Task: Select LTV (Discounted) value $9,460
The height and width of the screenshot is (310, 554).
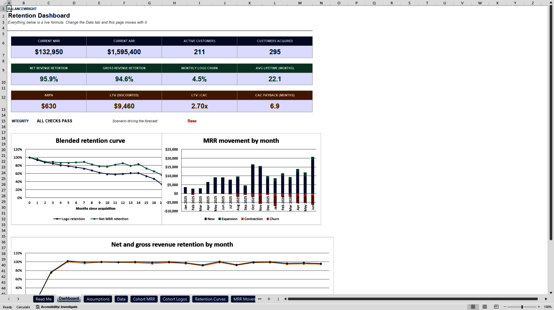Action: point(124,106)
